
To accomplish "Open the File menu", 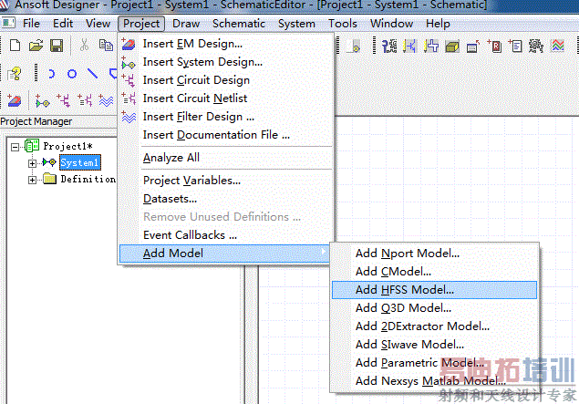I will pyautogui.click(x=31, y=24).
